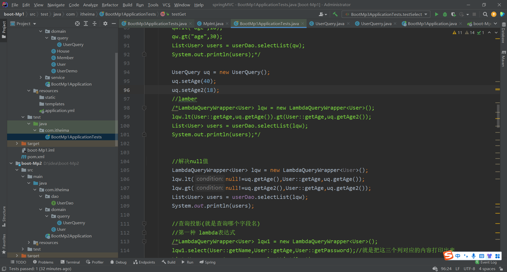This screenshot has width=507, height=272.
Task: Collapse the resources folder in boot-Mp1
Action: pyautogui.click(x=29, y=91)
